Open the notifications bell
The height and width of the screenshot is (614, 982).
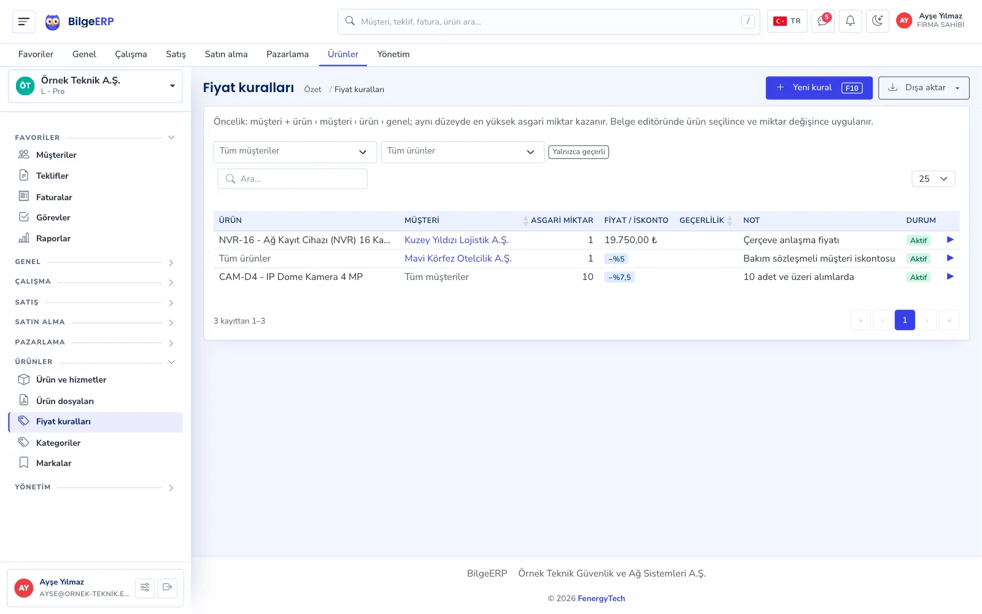[x=850, y=21]
